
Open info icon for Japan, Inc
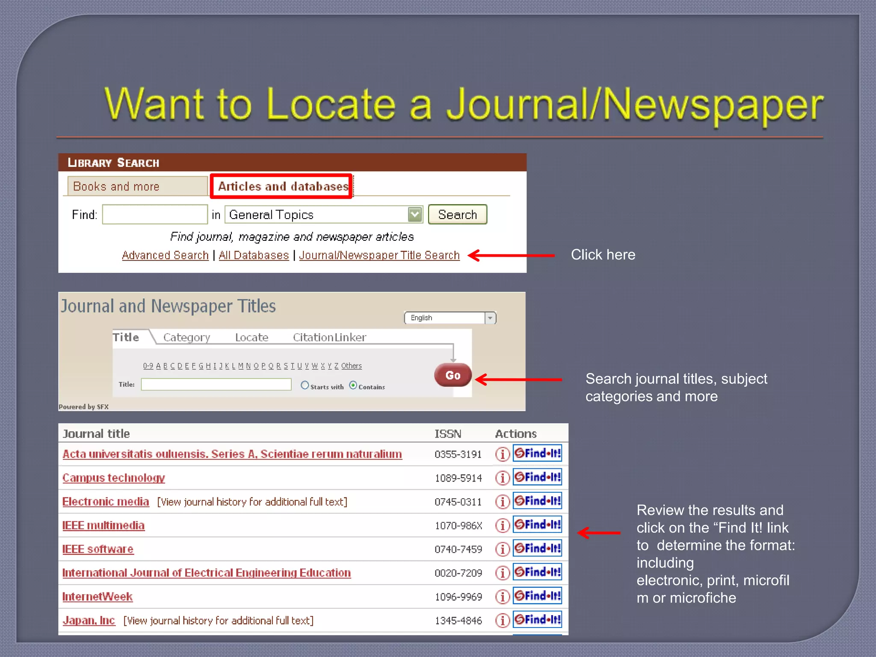[503, 620]
